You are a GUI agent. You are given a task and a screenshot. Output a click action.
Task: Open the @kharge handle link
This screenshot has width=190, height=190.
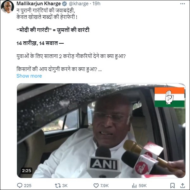(x=79, y=4)
